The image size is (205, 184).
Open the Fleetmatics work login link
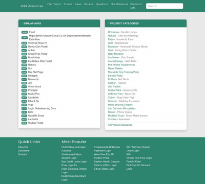click(73, 147)
